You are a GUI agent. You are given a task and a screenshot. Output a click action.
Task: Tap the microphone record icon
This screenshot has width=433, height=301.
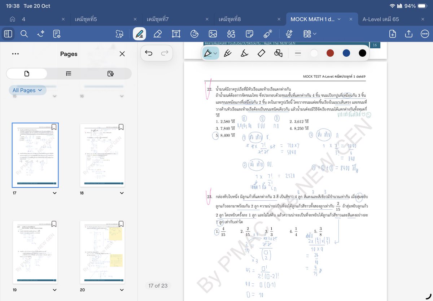point(289,34)
